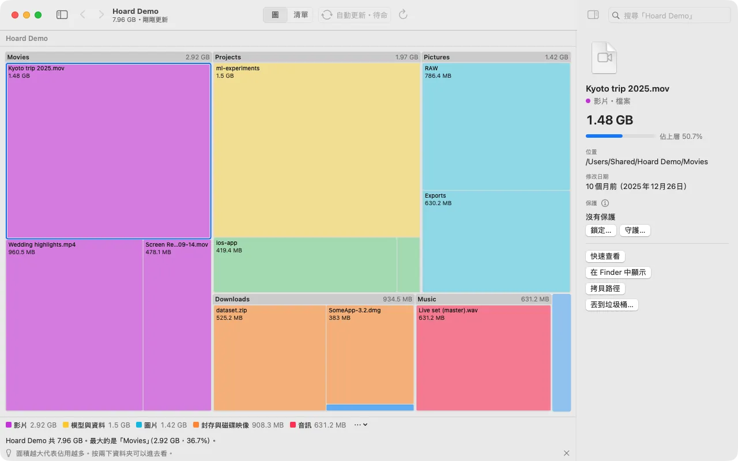The height and width of the screenshot is (461, 738).
Task: Select the Exports folder block
Action: [x=496, y=241]
